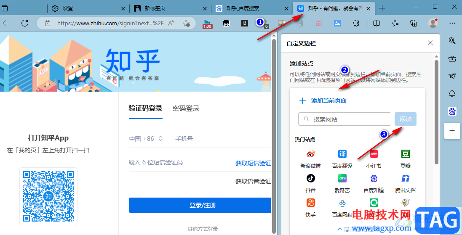The width and height of the screenshot is (462, 235).
Task: Select the 密码登录 login tab
Action: pos(186,108)
